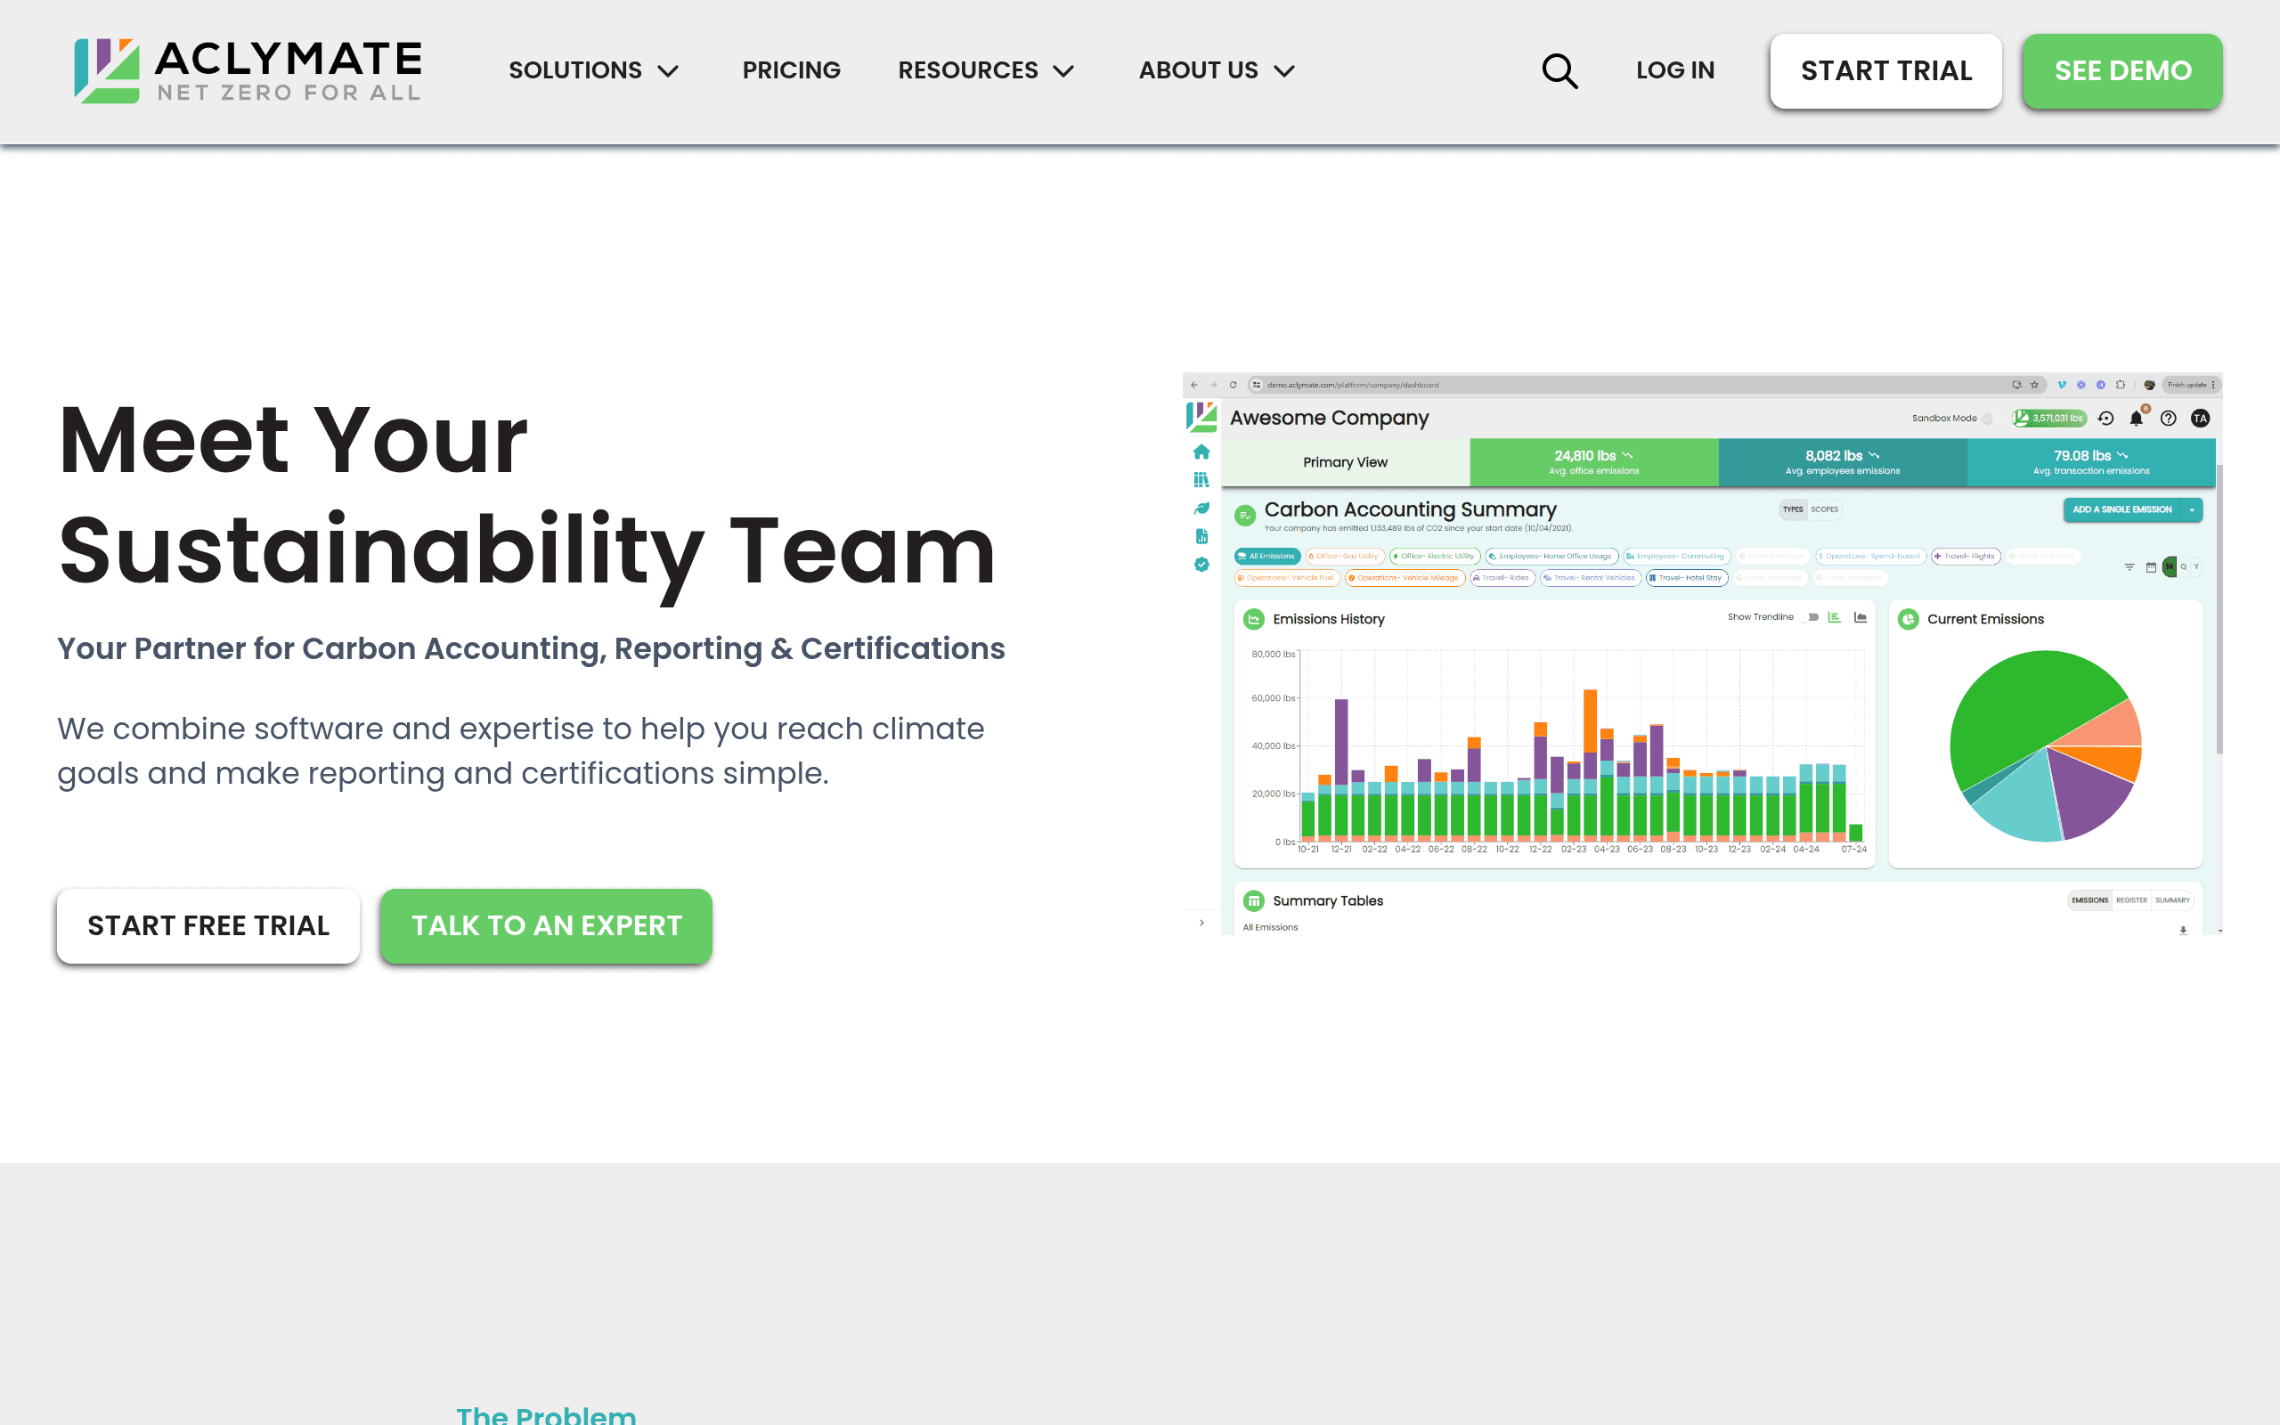Toggle the Travel- Flights chip
Viewport: 2280px width, 1425px height.
(1966, 556)
